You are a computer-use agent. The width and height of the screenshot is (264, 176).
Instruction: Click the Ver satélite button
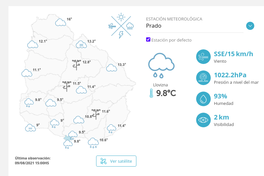116,161
